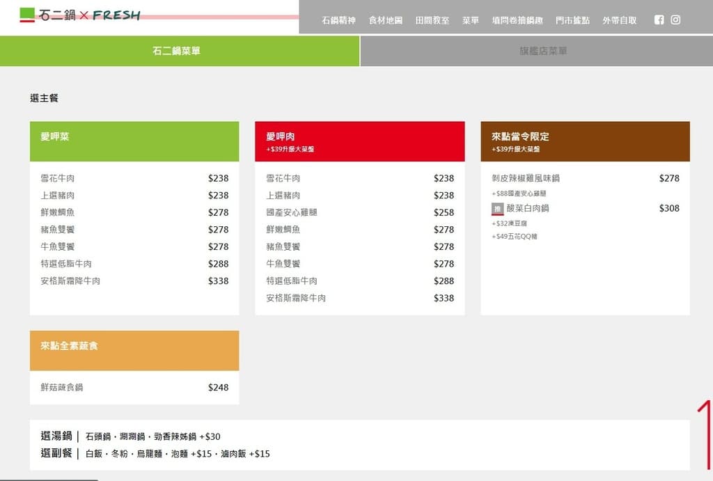The height and width of the screenshot is (481, 713).
Task: Select 特選低脂牛肉 in the 愛呷肉 list
Action: point(292,281)
